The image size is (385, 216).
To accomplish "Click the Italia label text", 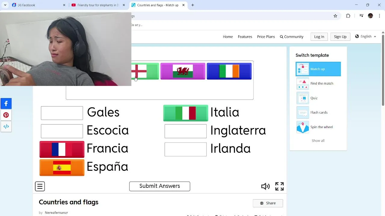I will pyautogui.click(x=225, y=112).
